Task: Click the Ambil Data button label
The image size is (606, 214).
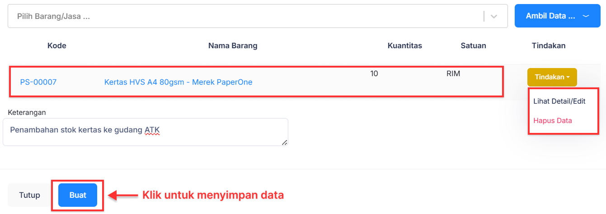Action: click(550, 16)
